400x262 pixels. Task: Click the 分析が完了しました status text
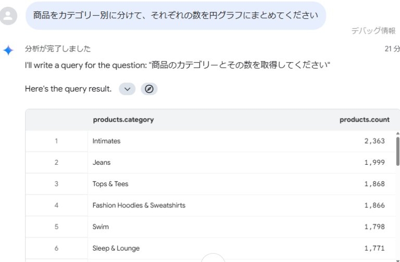[58, 49]
